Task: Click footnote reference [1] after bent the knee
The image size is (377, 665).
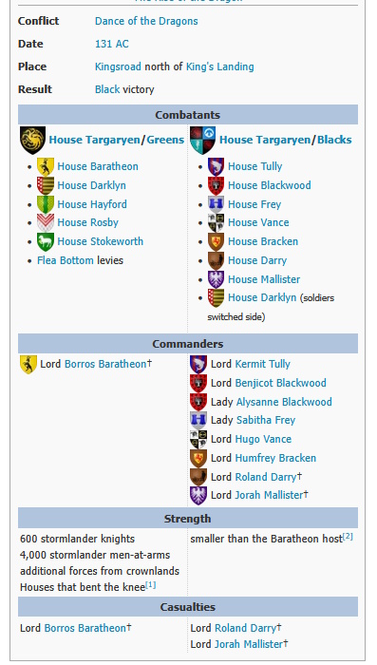Action: pyautogui.click(x=151, y=585)
